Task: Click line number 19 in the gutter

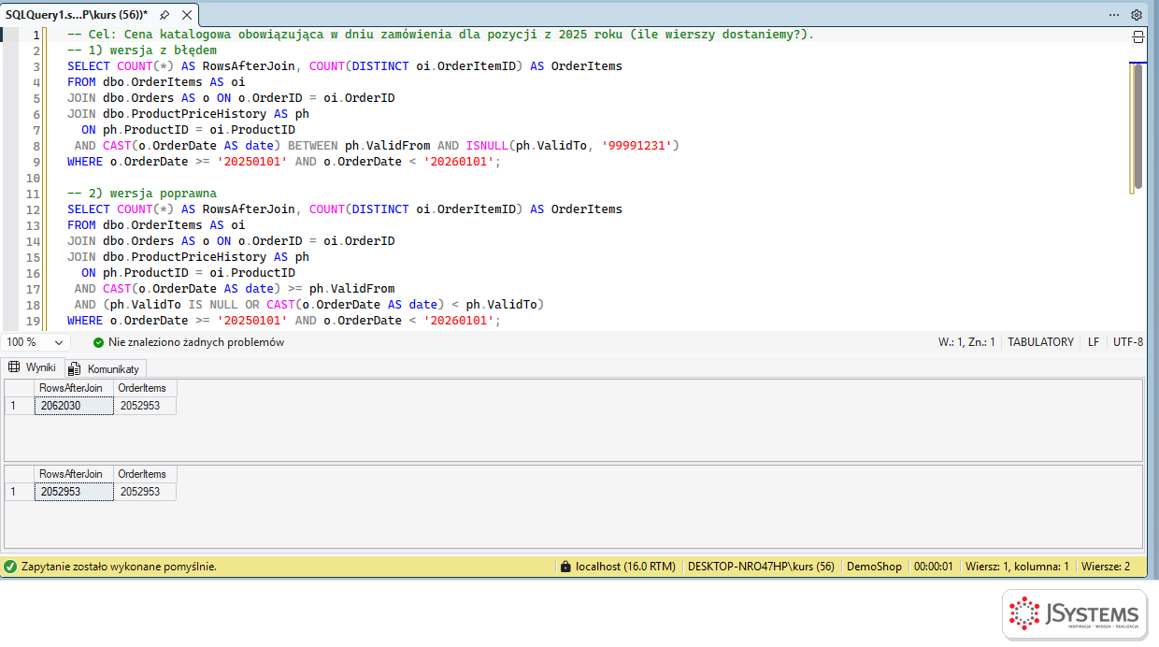Action: click(x=32, y=321)
